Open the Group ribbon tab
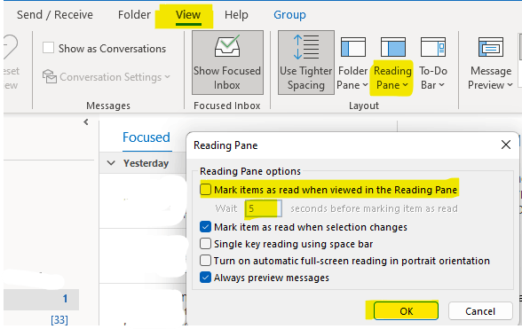This screenshot has width=522, height=329. tap(289, 15)
